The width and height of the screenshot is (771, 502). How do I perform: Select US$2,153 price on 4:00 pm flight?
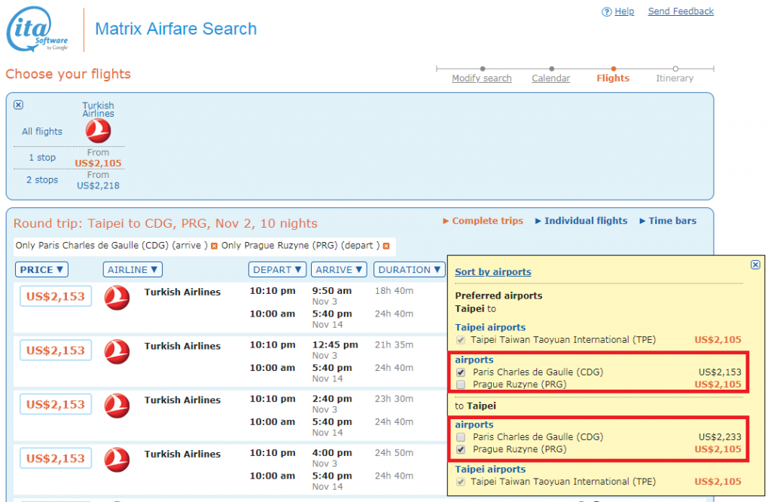pyautogui.click(x=56, y=458)
